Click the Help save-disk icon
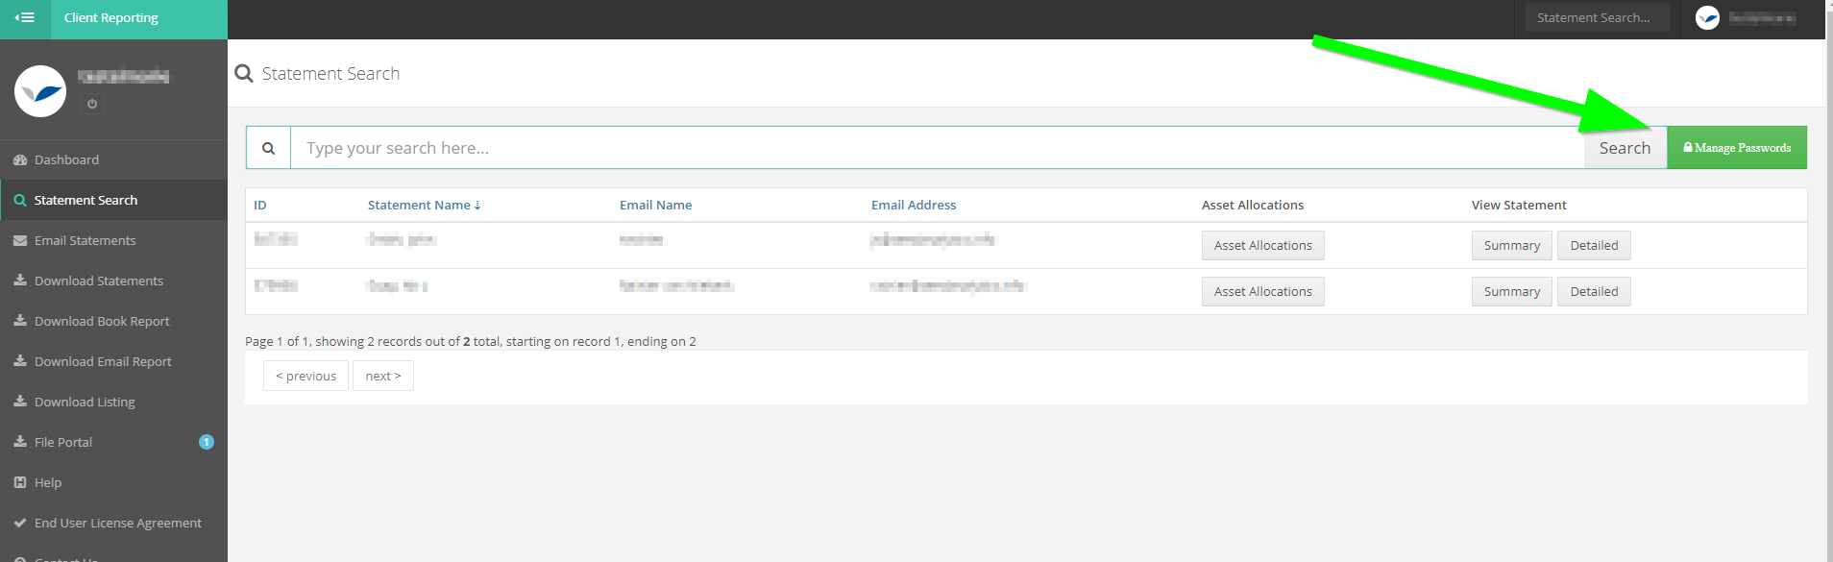The image size is (1833, 562). pos(20,482)
